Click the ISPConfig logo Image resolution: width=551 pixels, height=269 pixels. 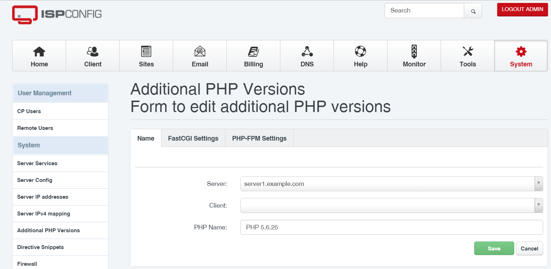(x=57, y=14)
